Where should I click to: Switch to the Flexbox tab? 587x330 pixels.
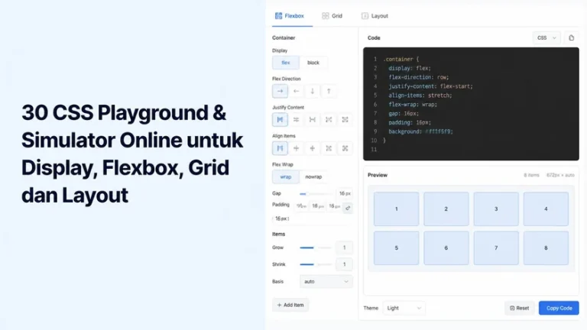click(292, 16)
